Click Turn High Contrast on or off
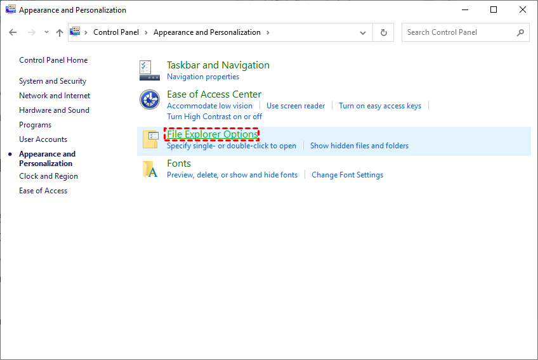 (214, 117)
